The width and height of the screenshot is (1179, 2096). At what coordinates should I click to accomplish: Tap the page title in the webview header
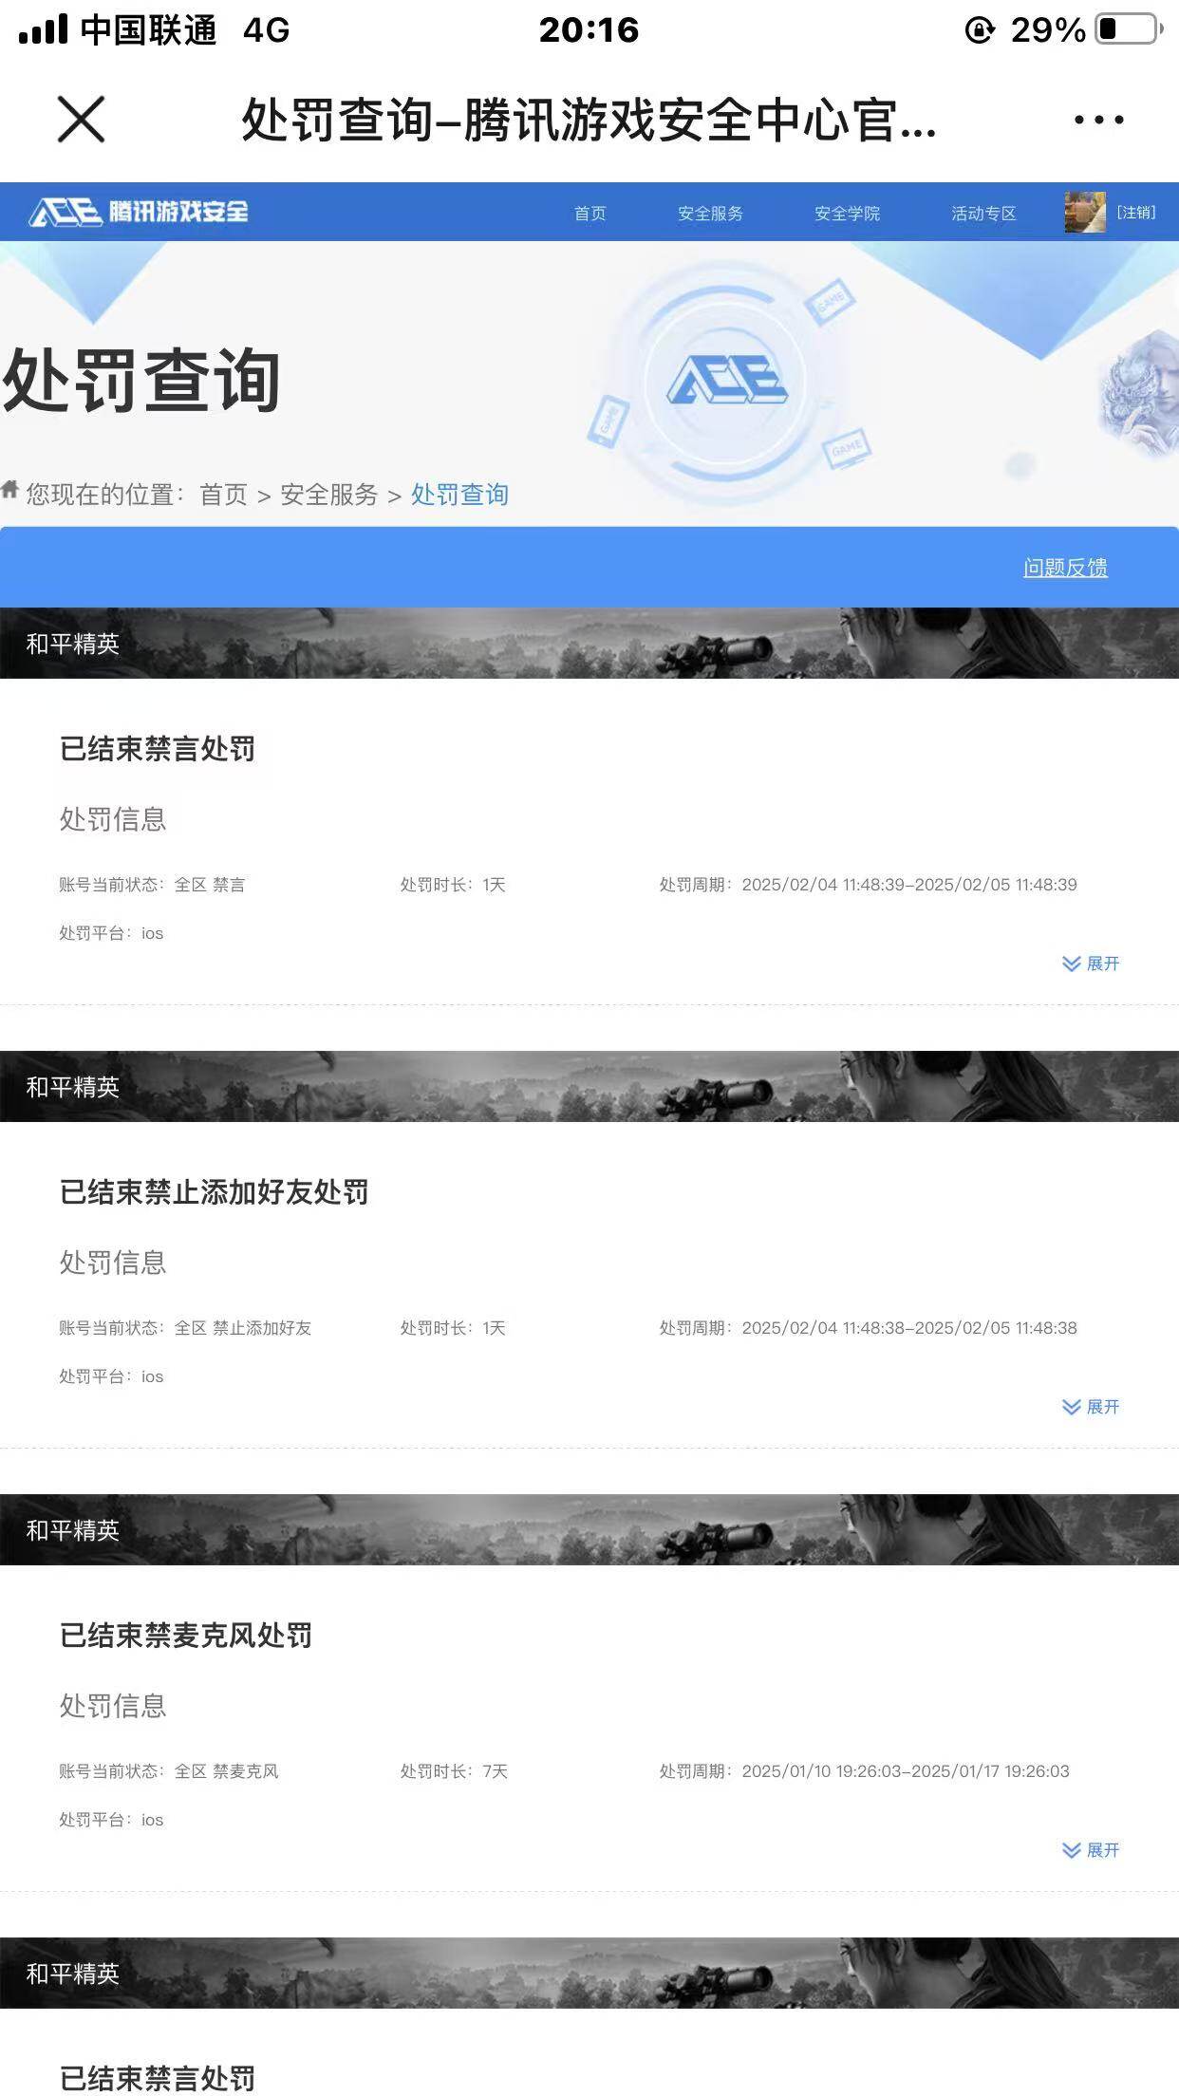589,121
